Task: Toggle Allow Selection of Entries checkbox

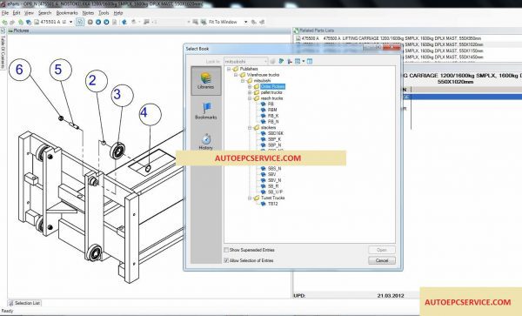Action: tap(226, 260)
